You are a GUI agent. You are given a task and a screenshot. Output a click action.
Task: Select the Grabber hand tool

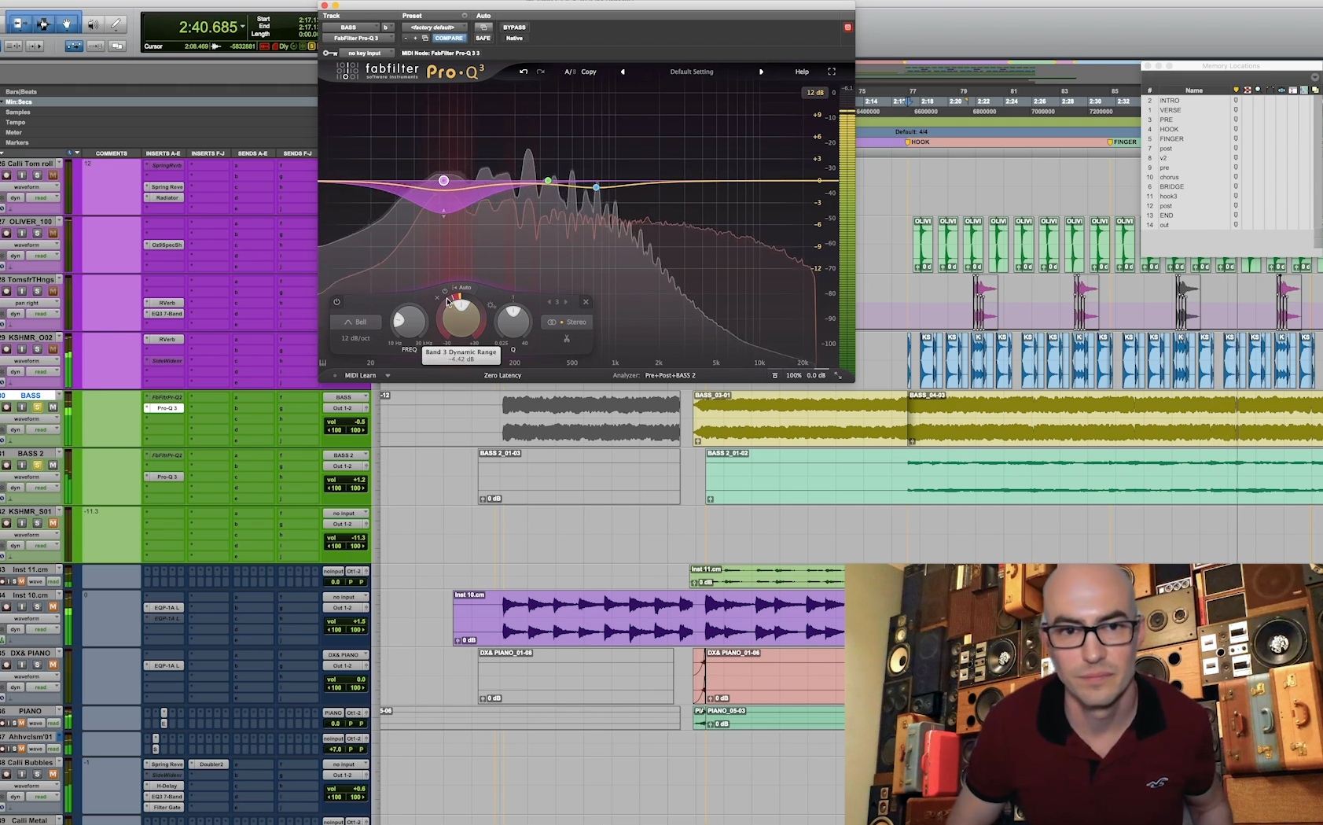pyautogui.click(x=67, y=24)
